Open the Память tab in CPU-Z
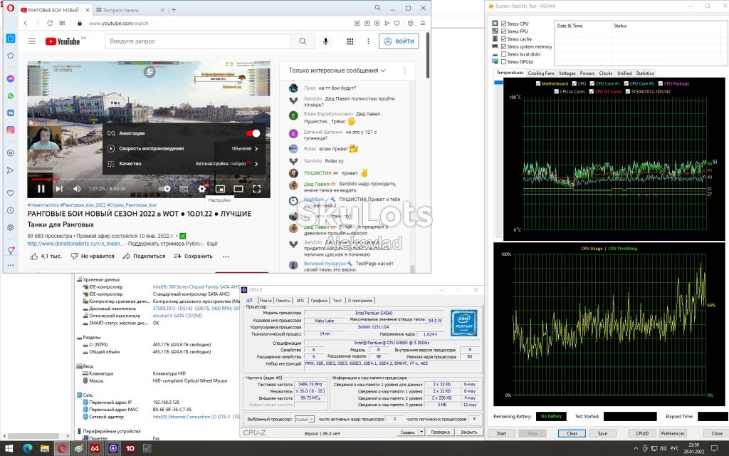 click(x=283, y=301)
